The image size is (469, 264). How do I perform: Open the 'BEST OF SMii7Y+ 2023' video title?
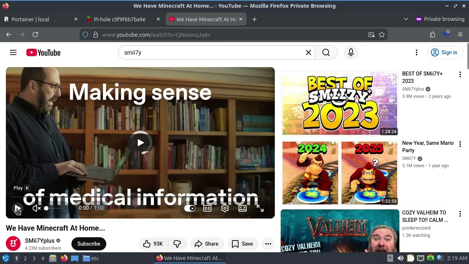click(x=422, y=77)
